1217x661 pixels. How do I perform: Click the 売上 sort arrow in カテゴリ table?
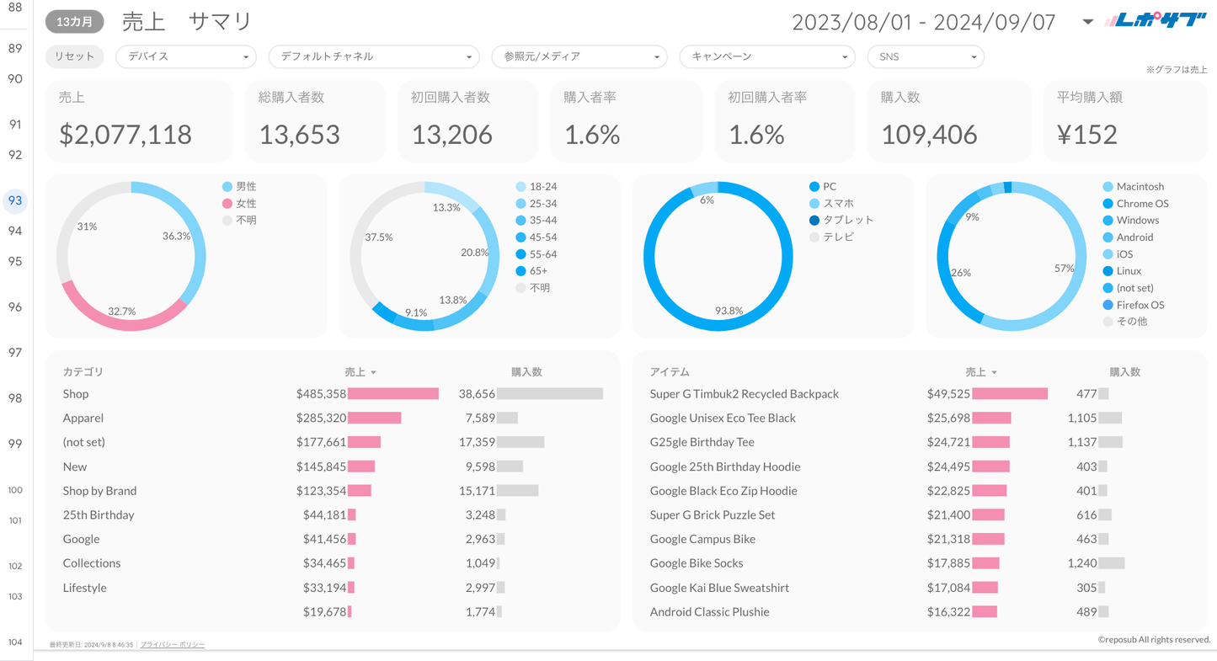coord(373,372)
